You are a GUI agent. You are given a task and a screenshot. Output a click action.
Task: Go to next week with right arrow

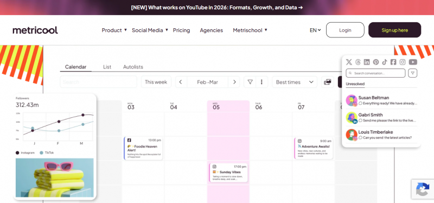[234, 82]
